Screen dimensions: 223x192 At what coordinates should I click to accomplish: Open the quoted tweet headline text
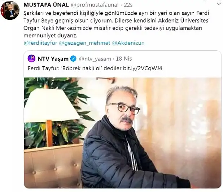75,68
